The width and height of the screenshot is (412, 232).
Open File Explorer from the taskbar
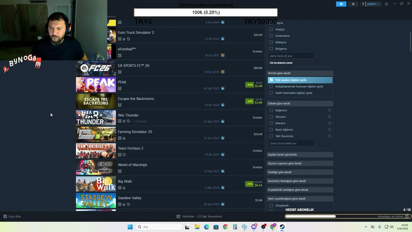(197, 227)
